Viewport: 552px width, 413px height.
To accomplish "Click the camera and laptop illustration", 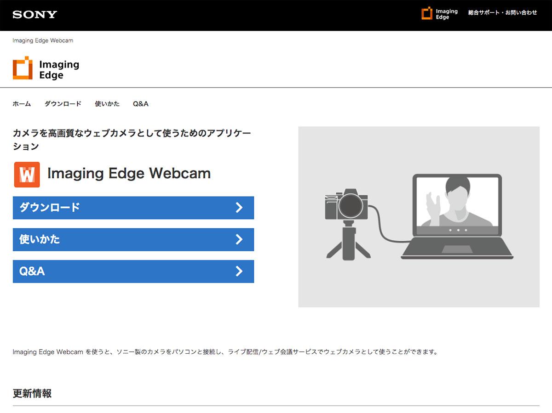I will click(419, 217).
